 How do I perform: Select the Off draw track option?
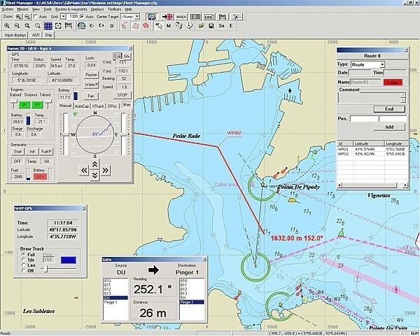tap(24, 271)
